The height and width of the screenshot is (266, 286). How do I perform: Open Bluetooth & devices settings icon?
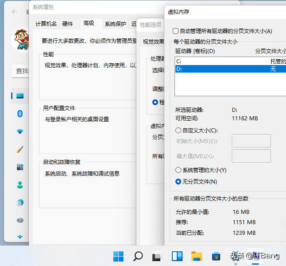coord(20,114)
